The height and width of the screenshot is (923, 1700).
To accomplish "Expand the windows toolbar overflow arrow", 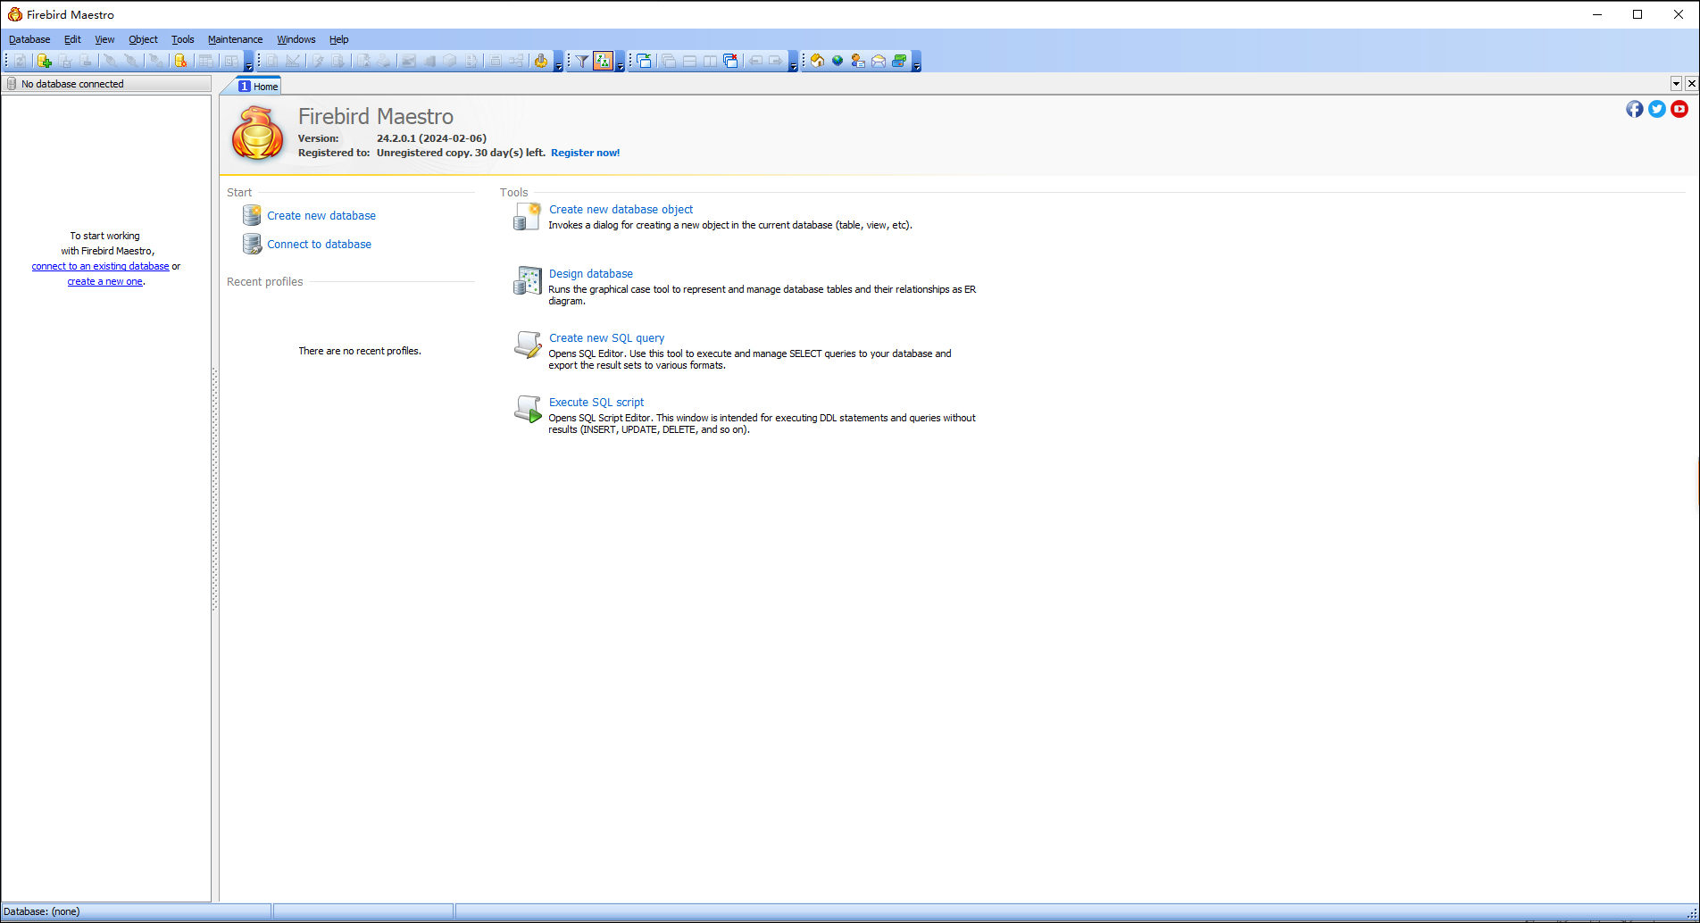I will click(x=794, y=64).
